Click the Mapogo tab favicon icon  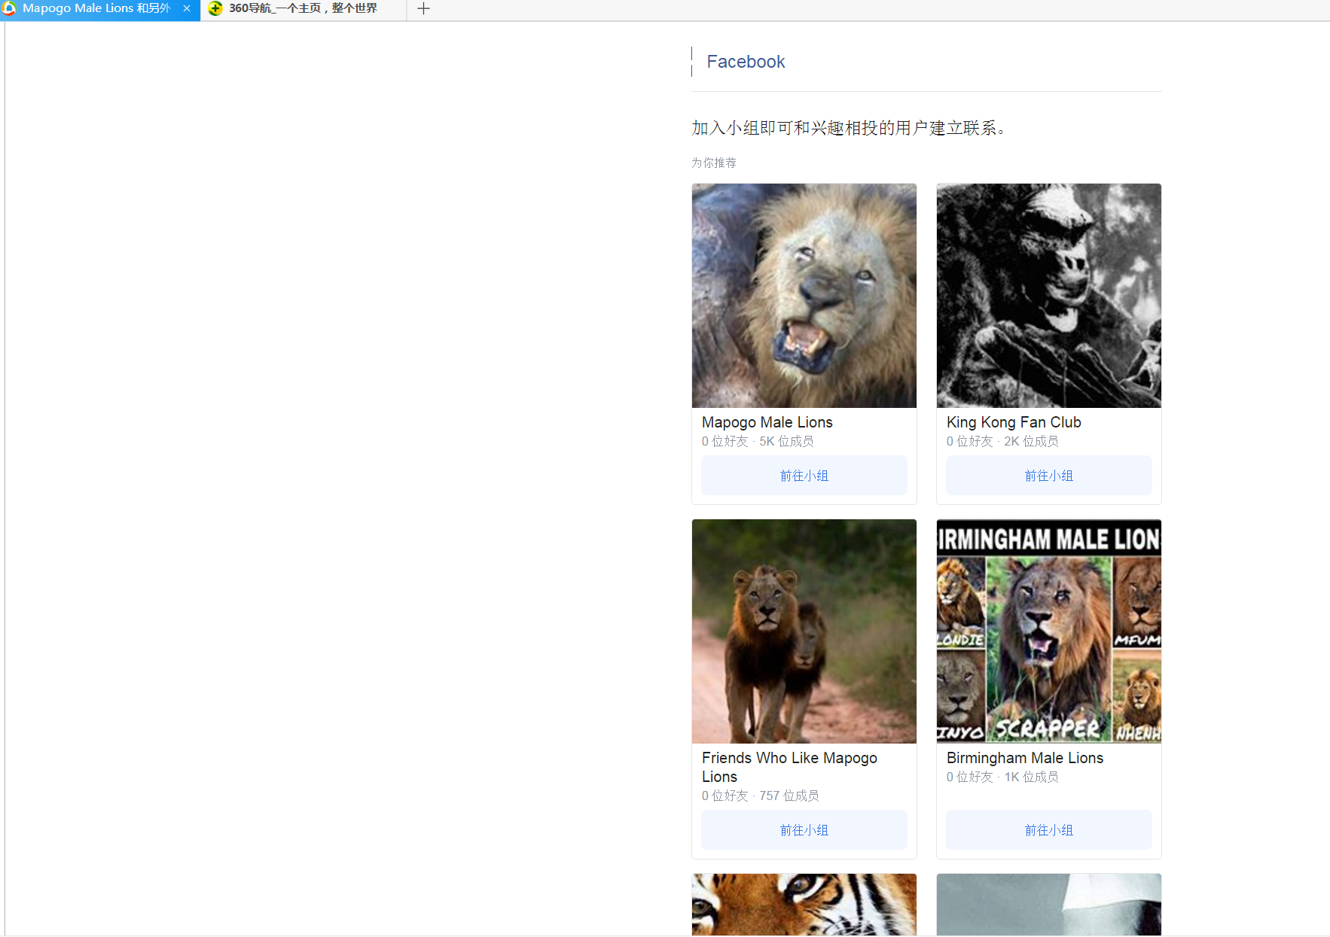coord(9,9)
